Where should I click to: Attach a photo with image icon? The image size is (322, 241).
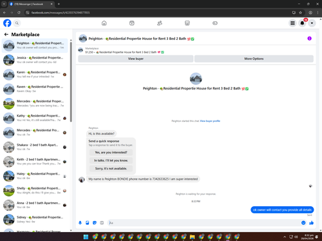[x=88, y=223]
